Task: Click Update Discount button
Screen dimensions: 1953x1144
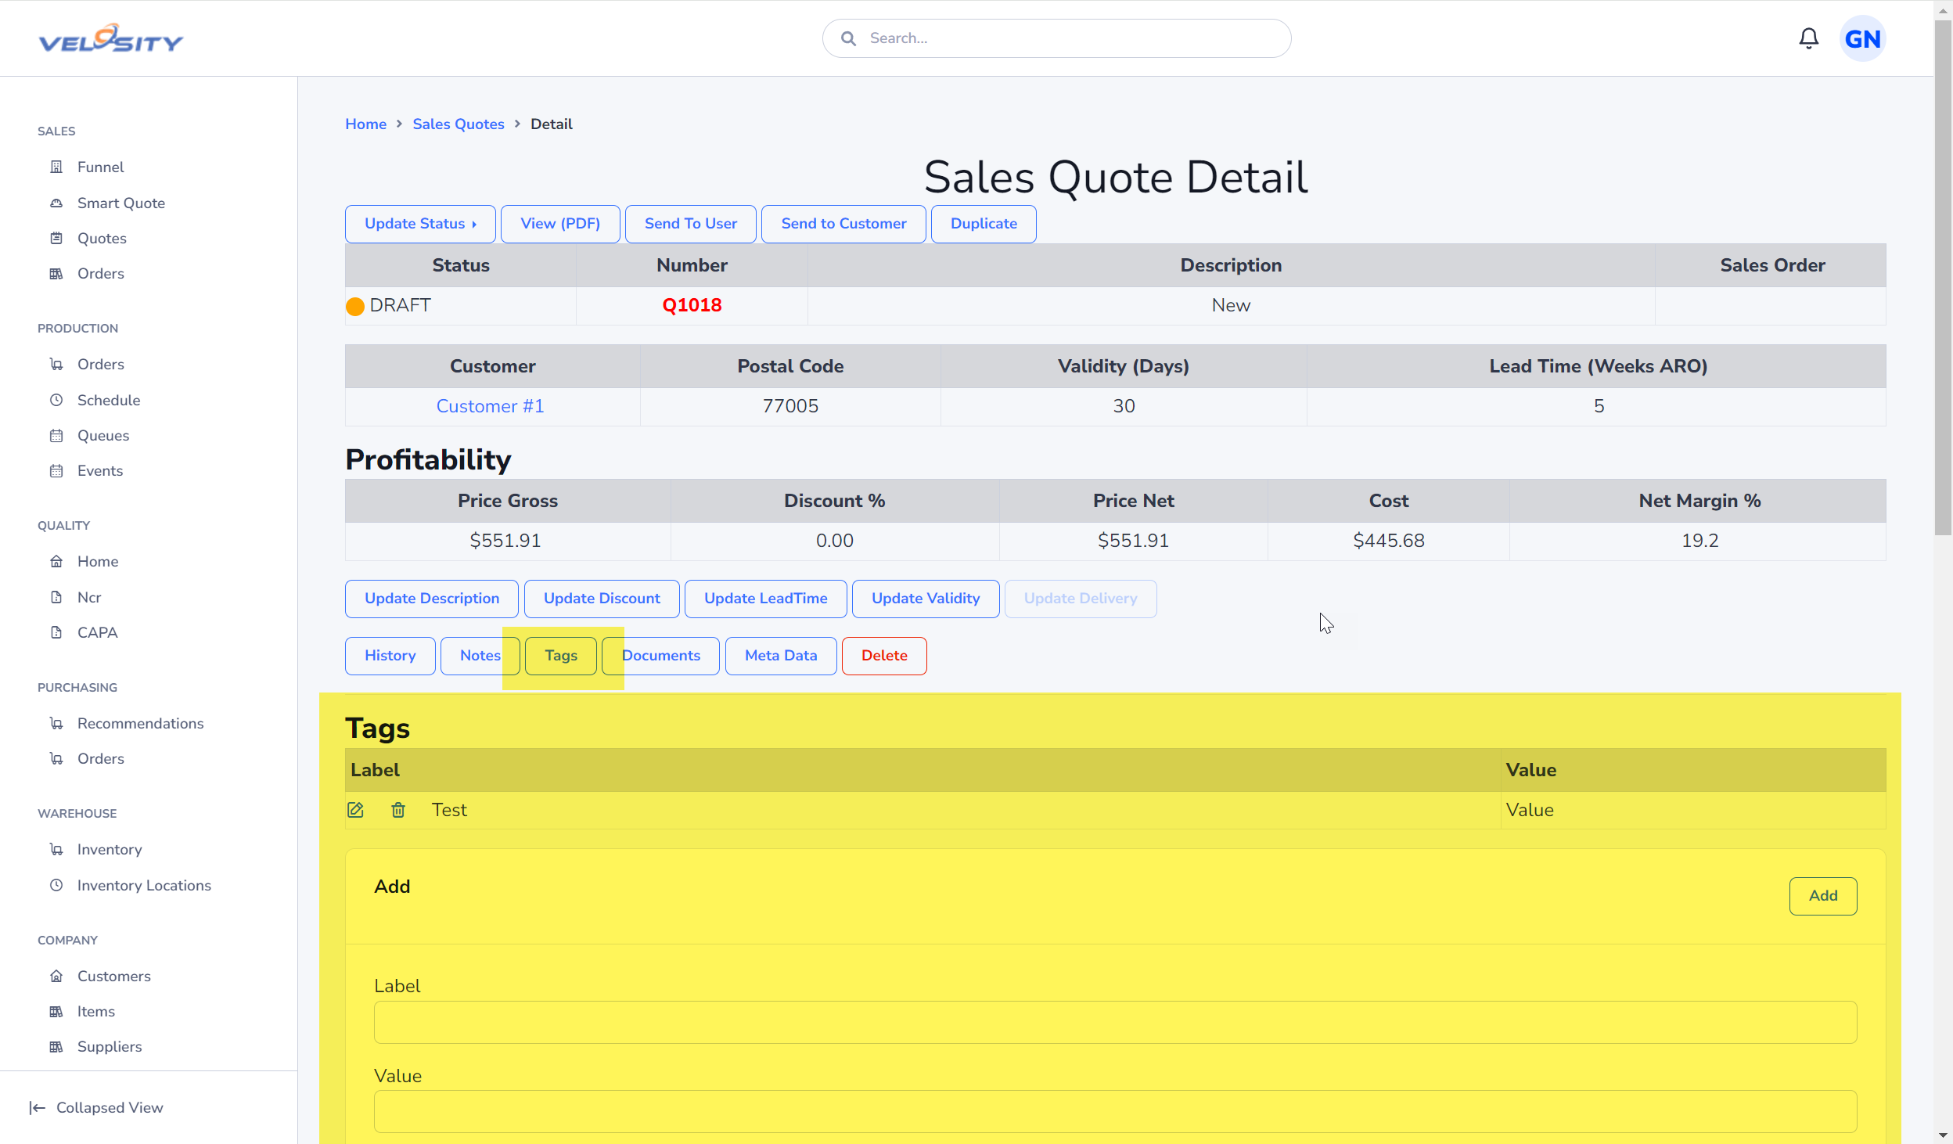Action: [x=602, y=599]
